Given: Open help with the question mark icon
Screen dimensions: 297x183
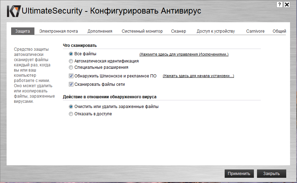Looking at the screenshot, I should [x=280, y=5].
